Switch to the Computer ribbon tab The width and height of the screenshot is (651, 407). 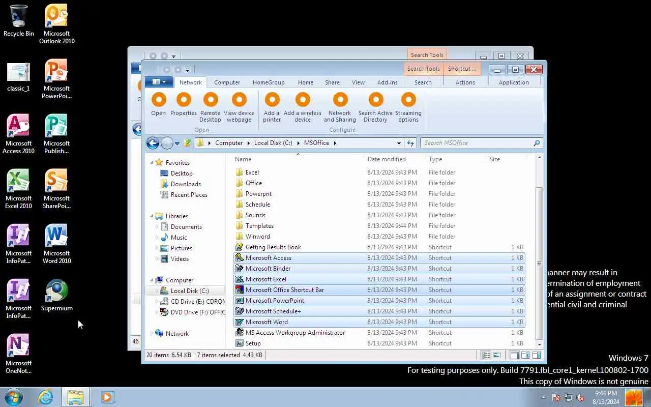point(227,82)
